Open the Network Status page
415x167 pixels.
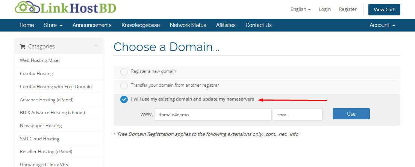188,25
